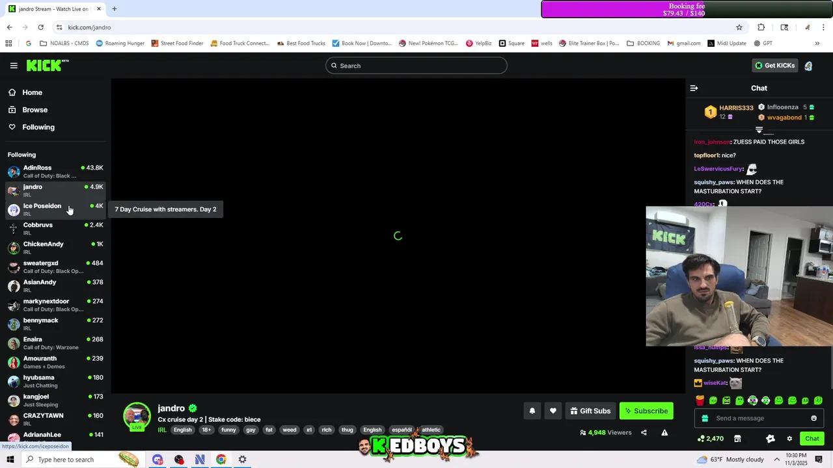The width and height of the screenshot is (833, 468).
Task: Click the Elite Trainer Box bookmark
Action: click(589, 44)
